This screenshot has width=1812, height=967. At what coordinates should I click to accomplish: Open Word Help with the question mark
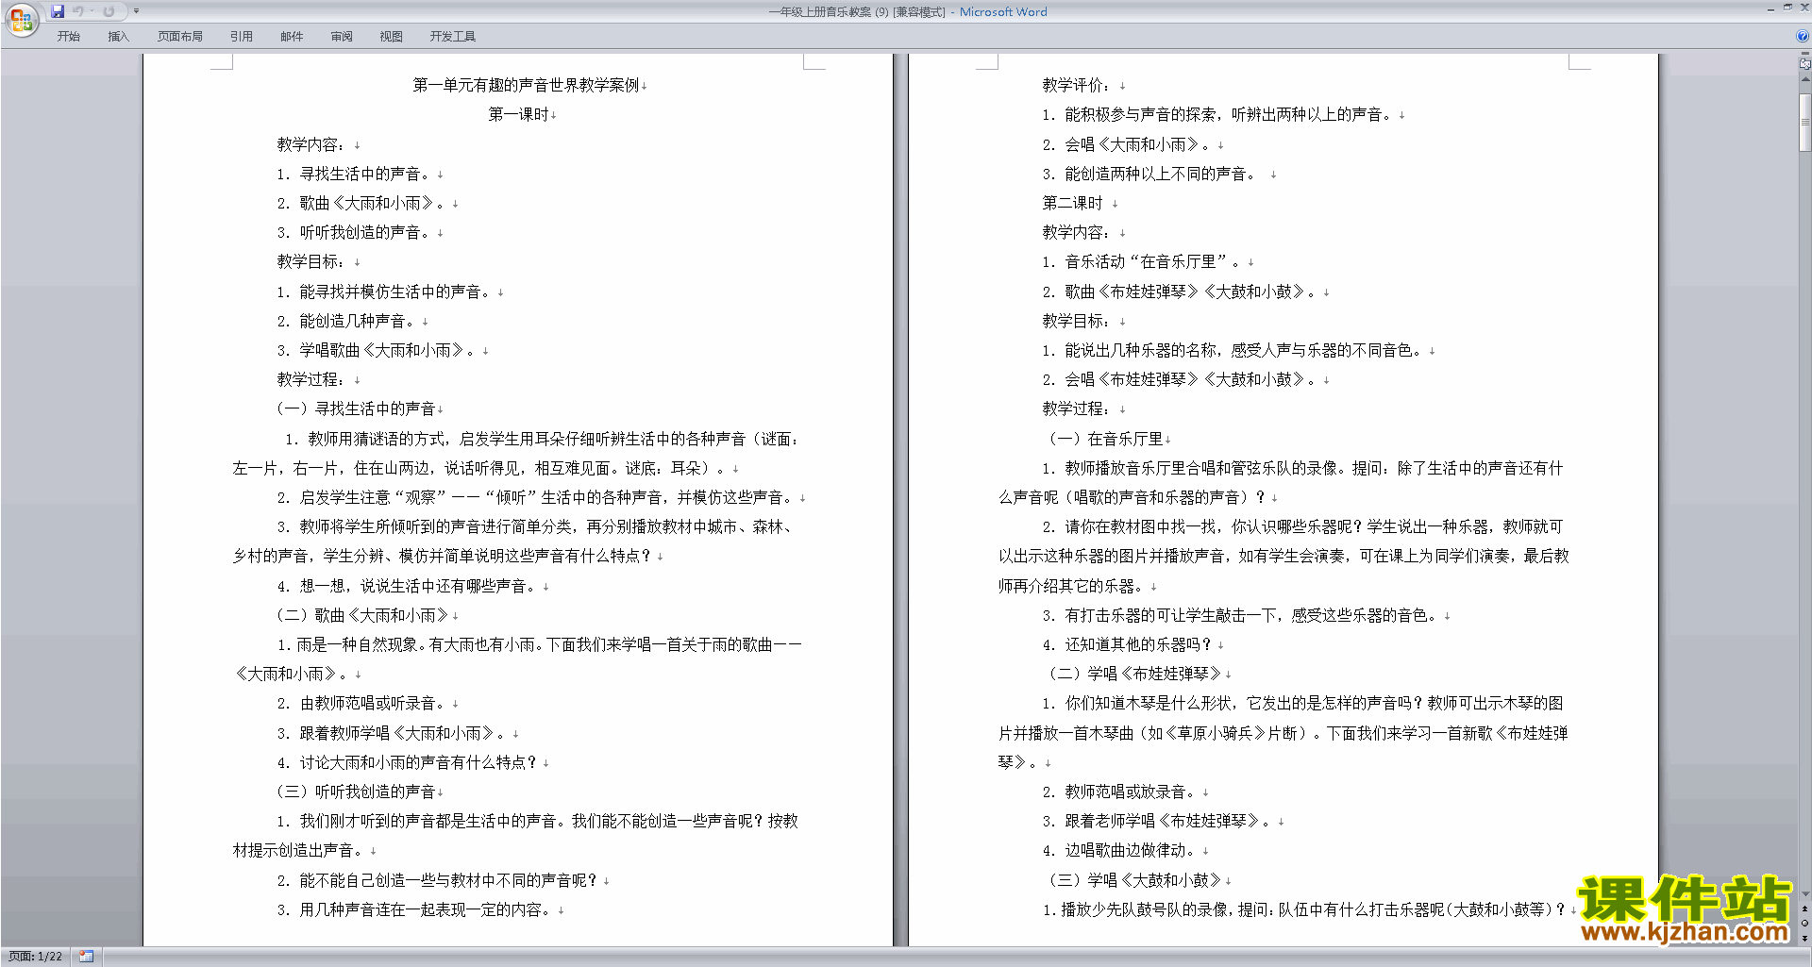pyautogui.click(x=1803, y=37)
